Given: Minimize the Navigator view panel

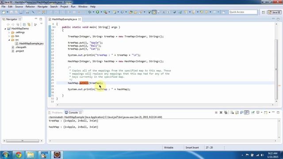Looking at the screenshot, I should coord(36,19).
